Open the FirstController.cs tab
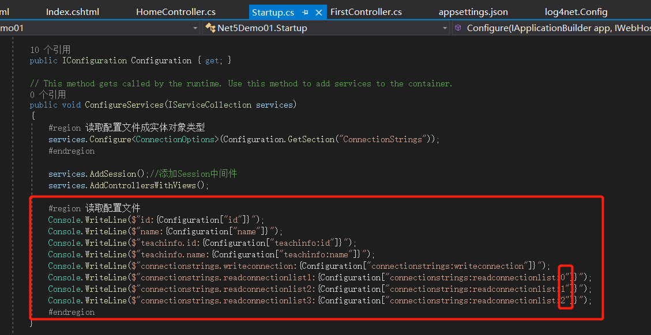 366,12
